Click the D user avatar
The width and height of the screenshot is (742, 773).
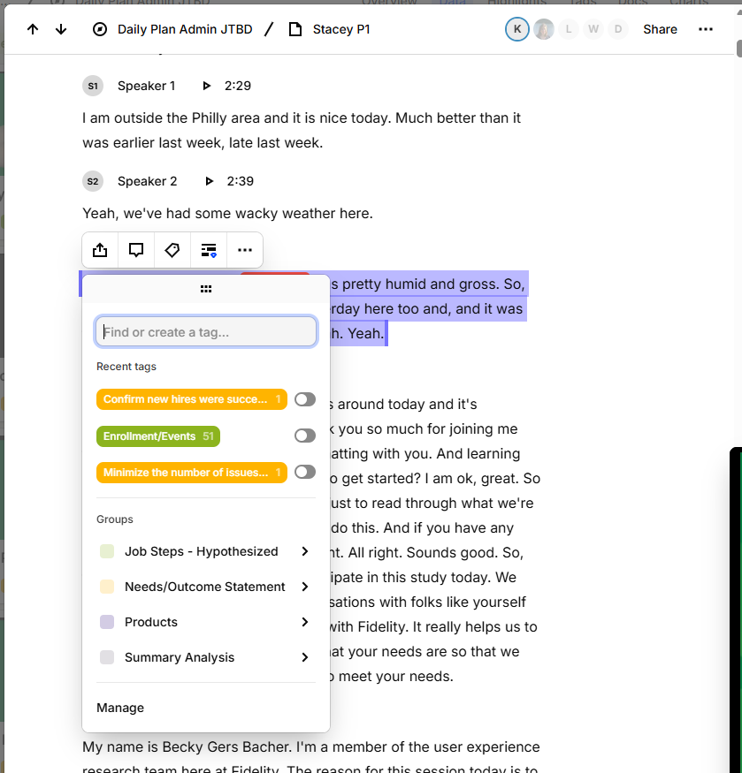click(x=618, y=29)
